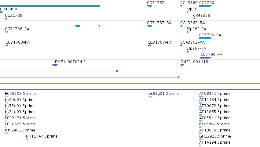Click the CG31788-RA transcript glyph
Image resolution: width=260 pixels, height=147 pixels.
tap(7, 32)
